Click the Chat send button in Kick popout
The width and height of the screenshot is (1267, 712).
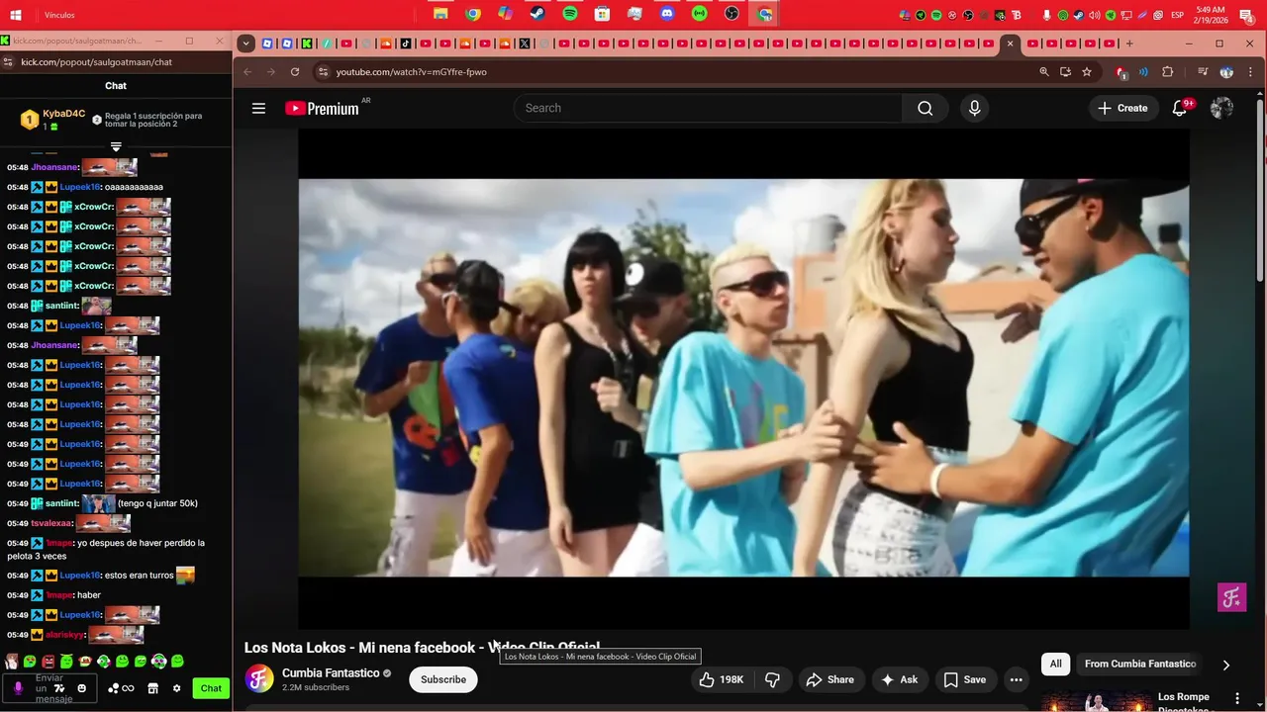click(211, 688)
